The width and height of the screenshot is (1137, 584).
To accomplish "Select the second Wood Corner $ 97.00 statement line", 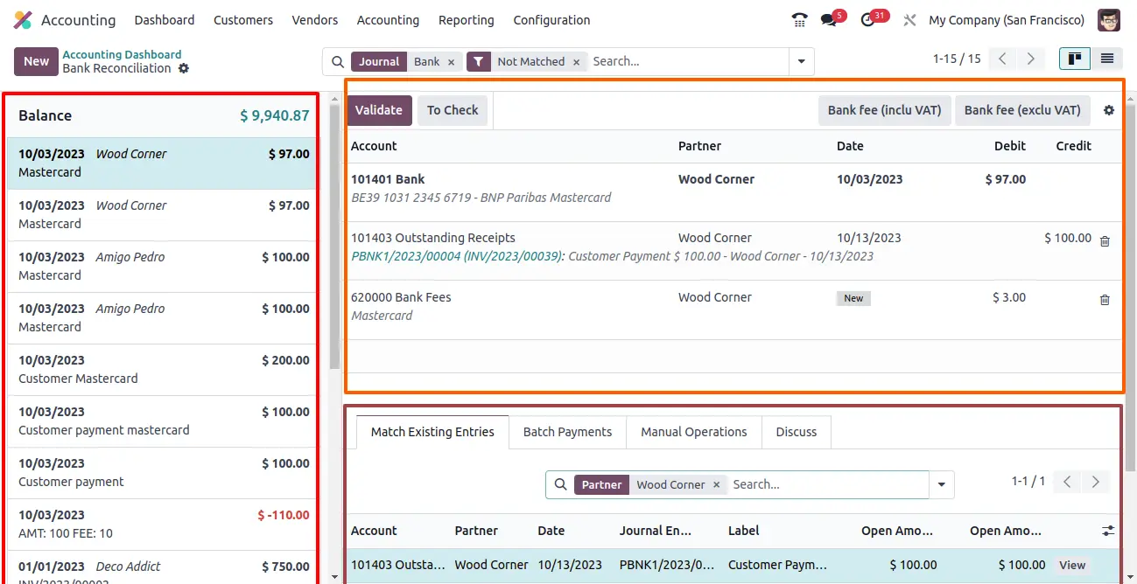I will (x=163, y=215).
